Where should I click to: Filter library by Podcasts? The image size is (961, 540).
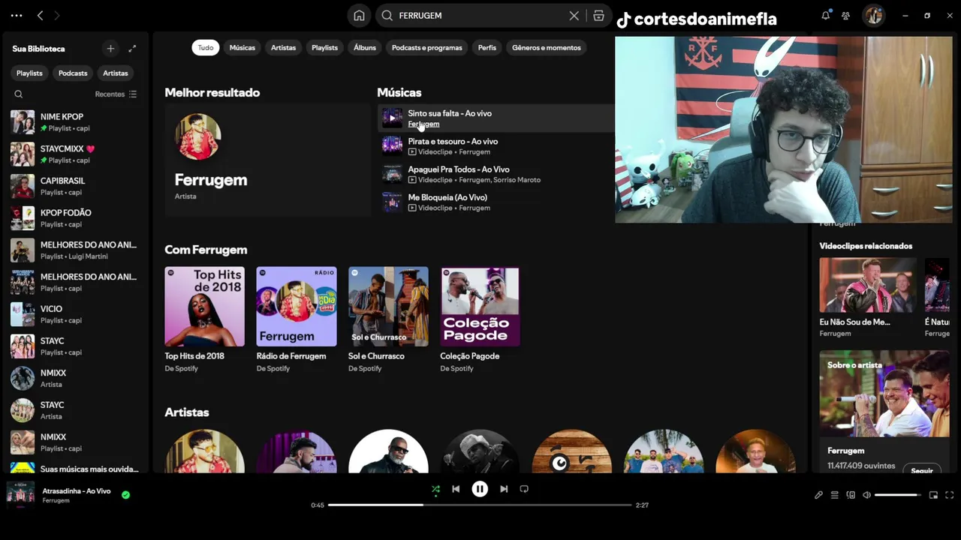73,73
